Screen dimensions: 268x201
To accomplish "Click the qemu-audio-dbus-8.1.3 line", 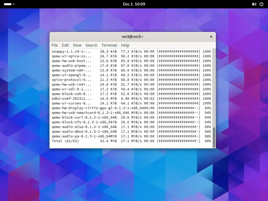I will tap(131, 132).
